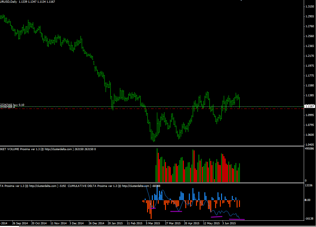Click the -5192 delta indicator value
This screenshot has width=316, height=227.
[x=63, y=186]
